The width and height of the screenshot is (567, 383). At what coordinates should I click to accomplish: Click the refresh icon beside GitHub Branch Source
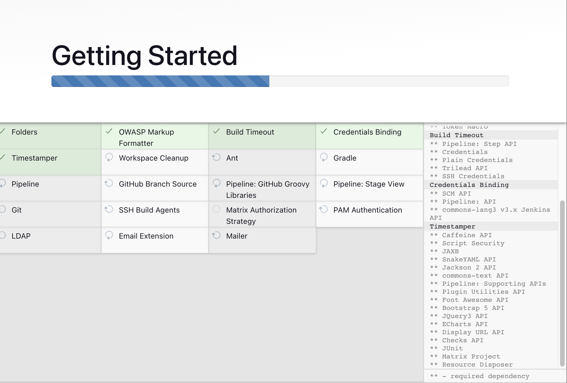point(109,183)
